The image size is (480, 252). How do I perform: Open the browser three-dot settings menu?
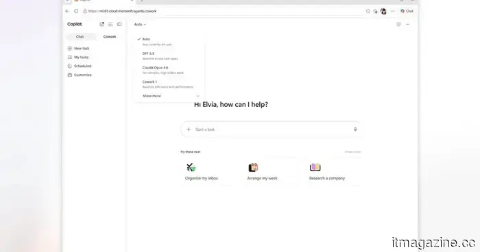tap(393, 11)
